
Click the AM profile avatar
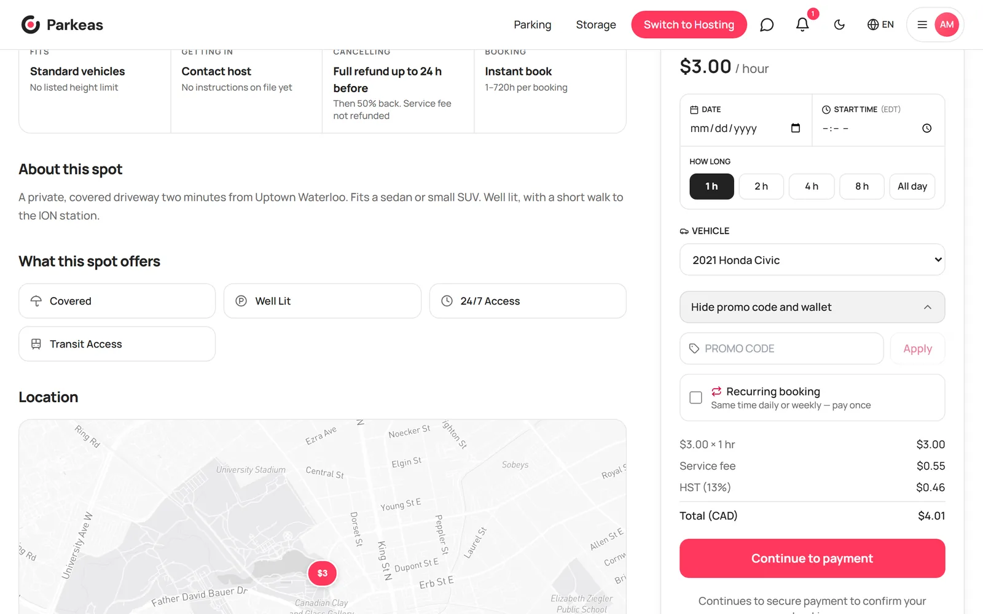pyautogui.click(x=947, y=25)
